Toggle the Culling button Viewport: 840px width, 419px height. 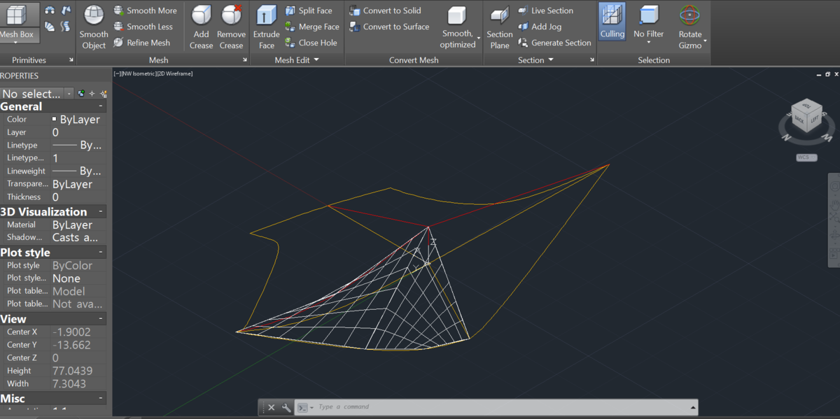tap(612, 22)
